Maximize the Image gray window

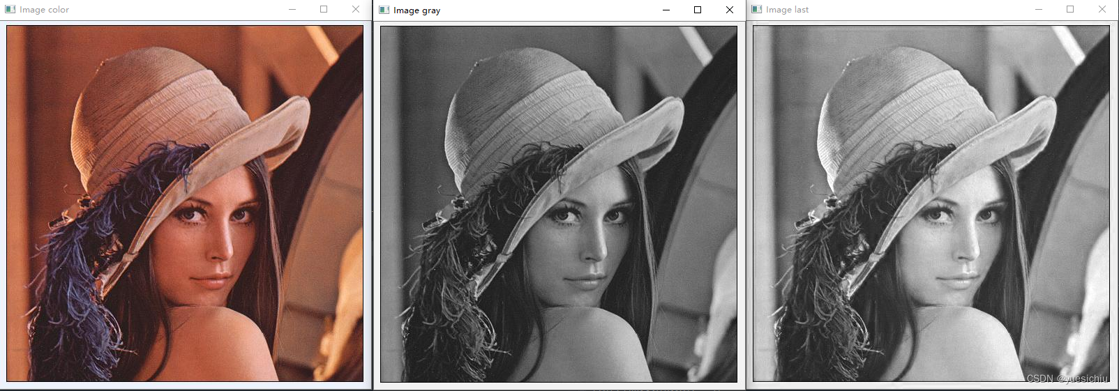click(x=698, y=10)
